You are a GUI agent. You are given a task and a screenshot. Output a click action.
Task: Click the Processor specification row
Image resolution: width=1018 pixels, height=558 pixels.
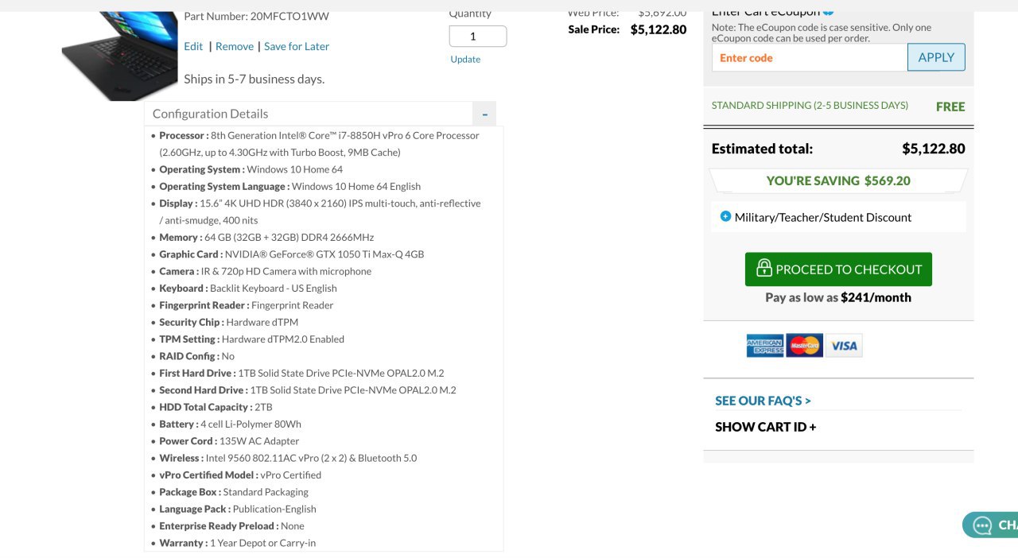(319, 144)
